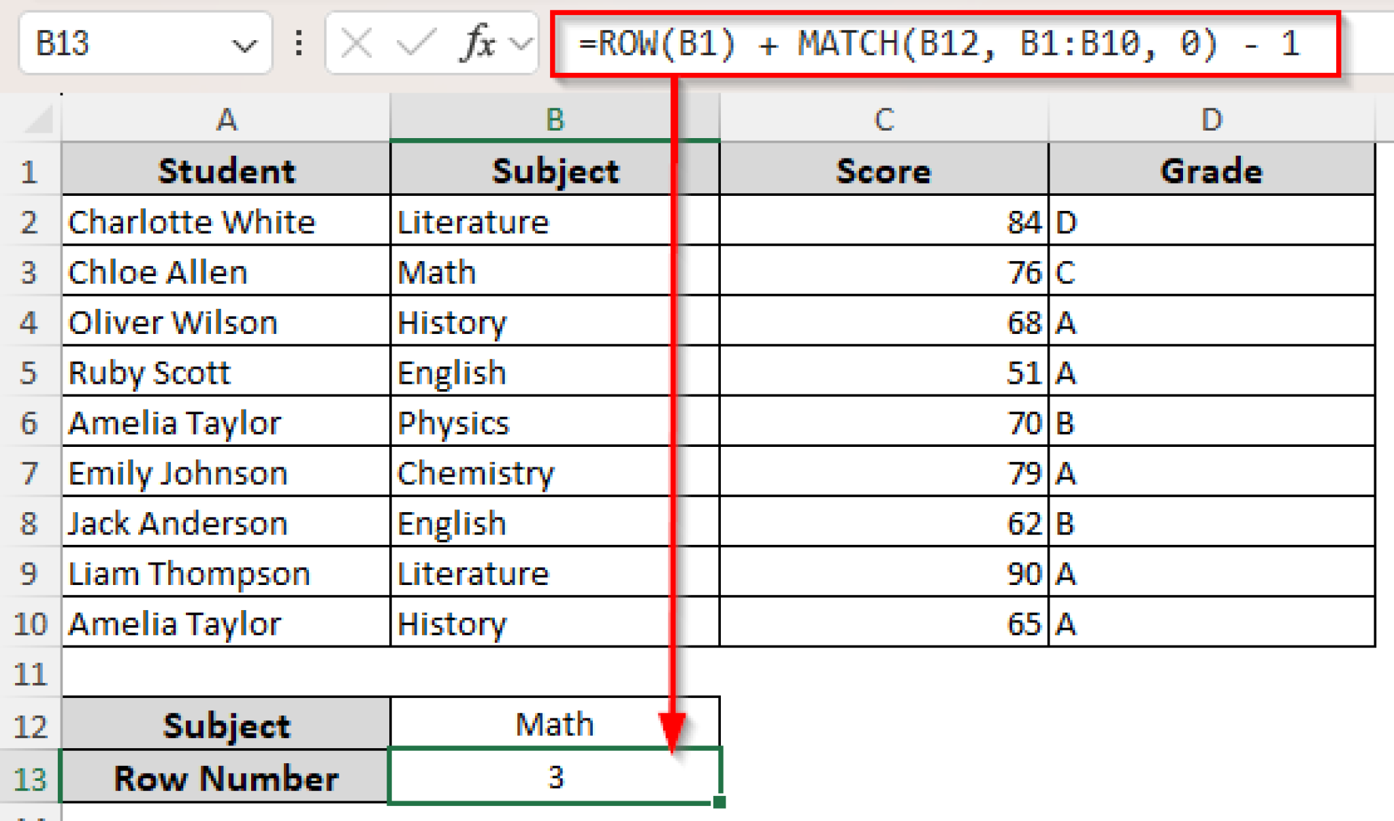Click the Score header cell
The width and height of the screenshot is (1394, 821).
[x=883, y=171]
